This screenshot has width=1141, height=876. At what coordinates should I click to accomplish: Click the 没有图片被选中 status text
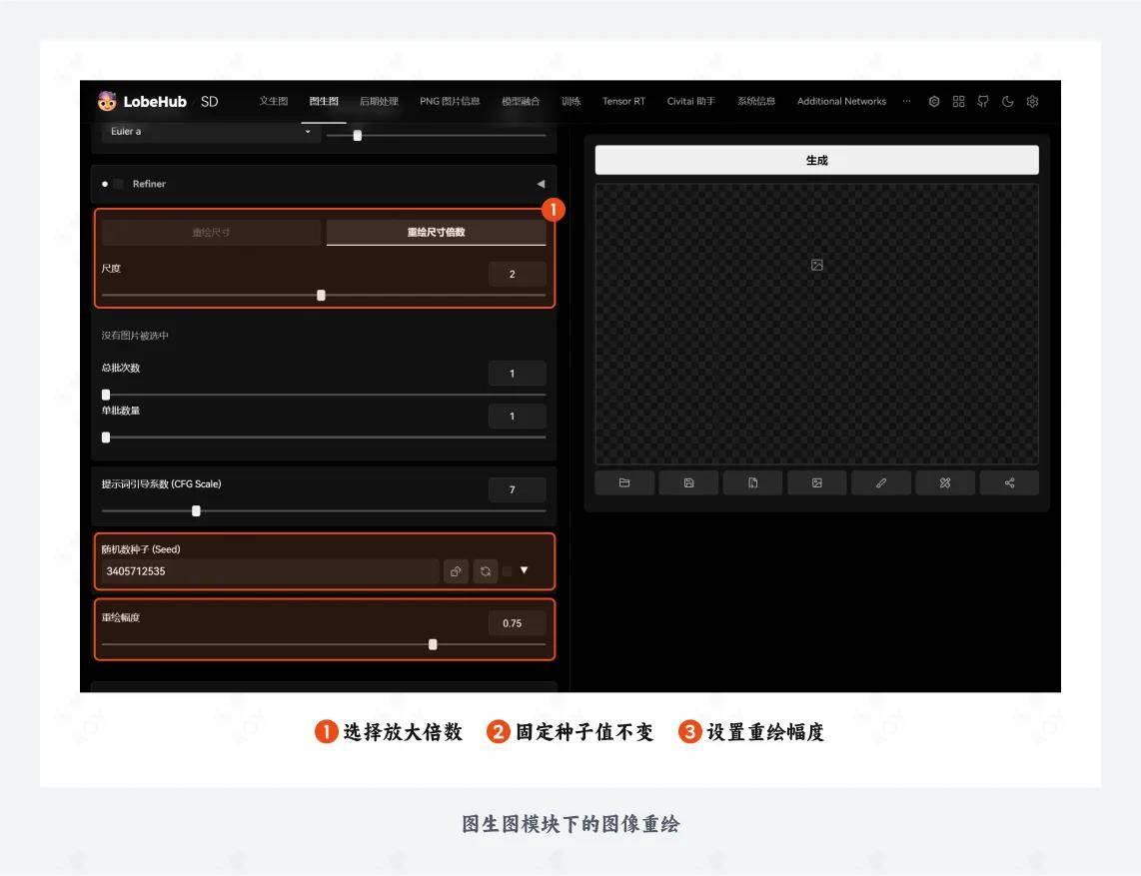click(x=135, y=336)
